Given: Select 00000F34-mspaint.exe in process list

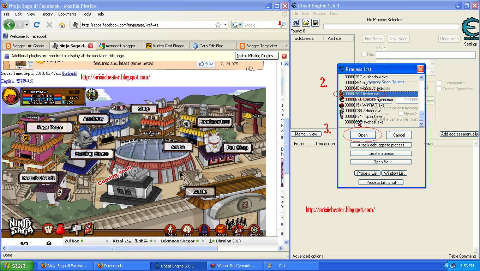Looking at the screenshot, I should point(378,116).
